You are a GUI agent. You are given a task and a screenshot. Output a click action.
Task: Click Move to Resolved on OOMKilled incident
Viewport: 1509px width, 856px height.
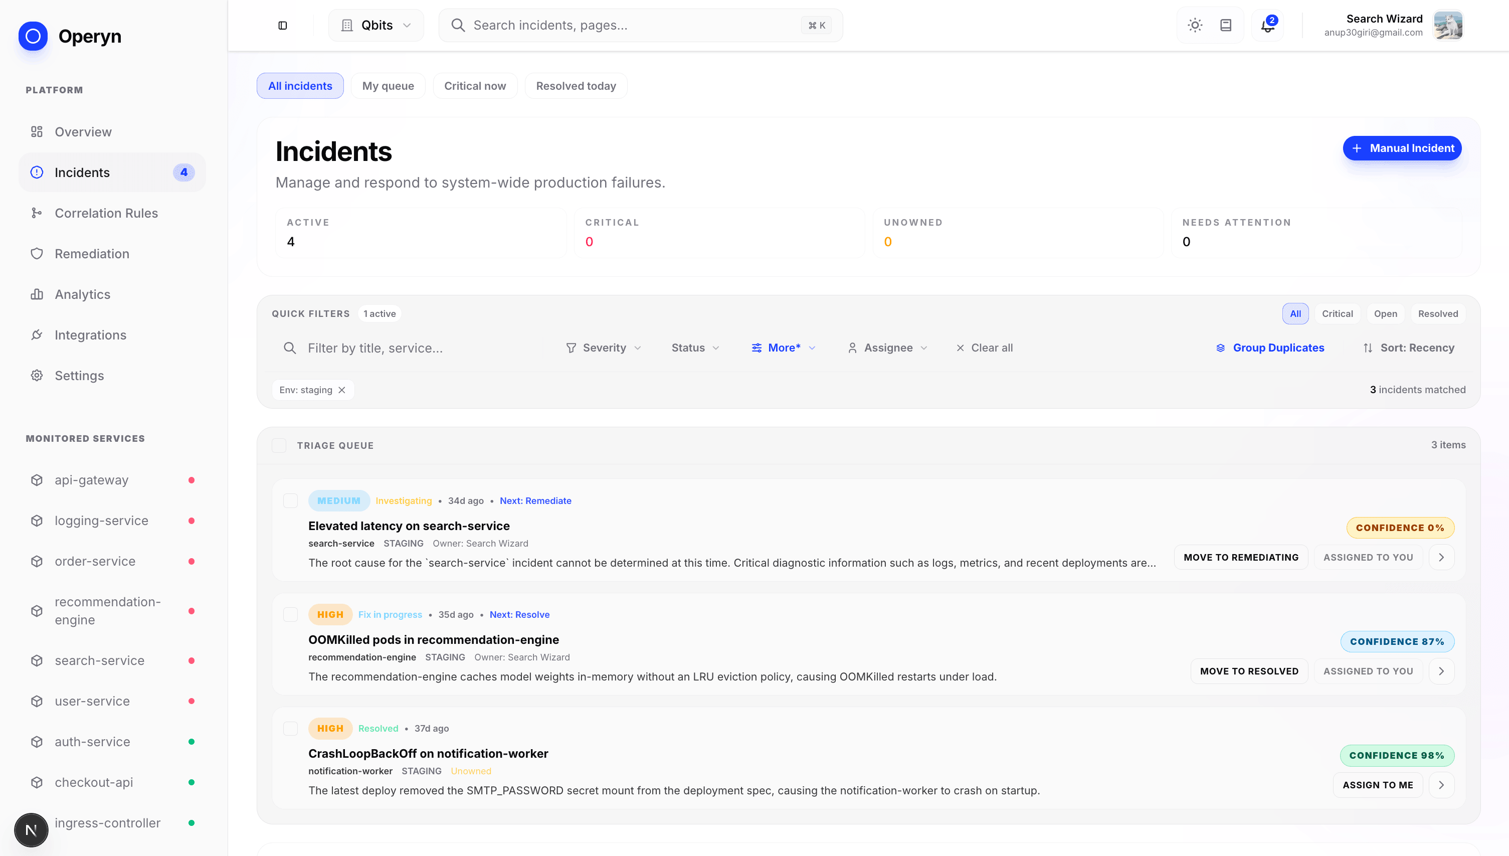coord(1249,671)
